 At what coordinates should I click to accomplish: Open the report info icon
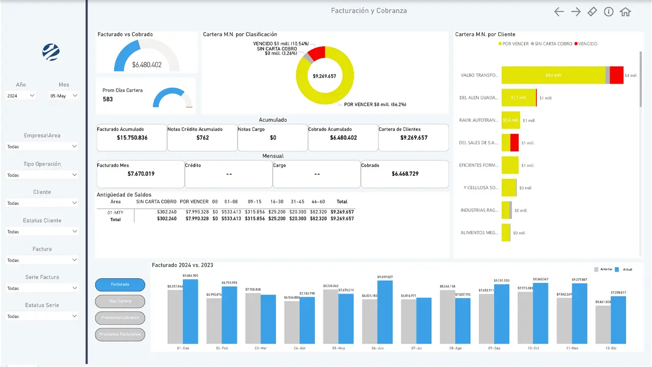click(x=609, y=11)
